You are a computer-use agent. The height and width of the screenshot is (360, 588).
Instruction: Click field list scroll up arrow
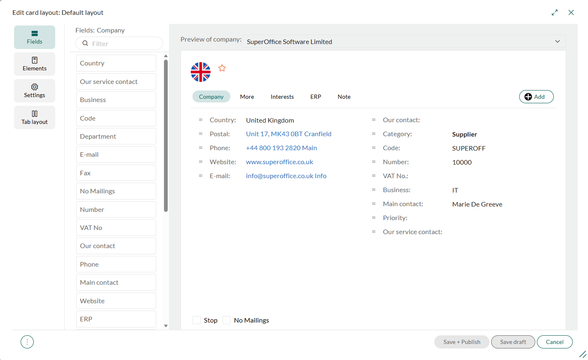[166, 56]
